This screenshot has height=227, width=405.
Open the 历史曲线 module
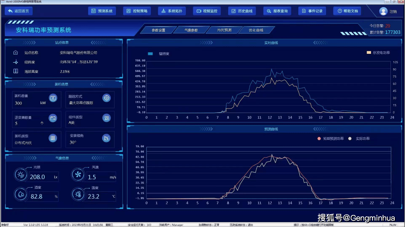[242, 11]
